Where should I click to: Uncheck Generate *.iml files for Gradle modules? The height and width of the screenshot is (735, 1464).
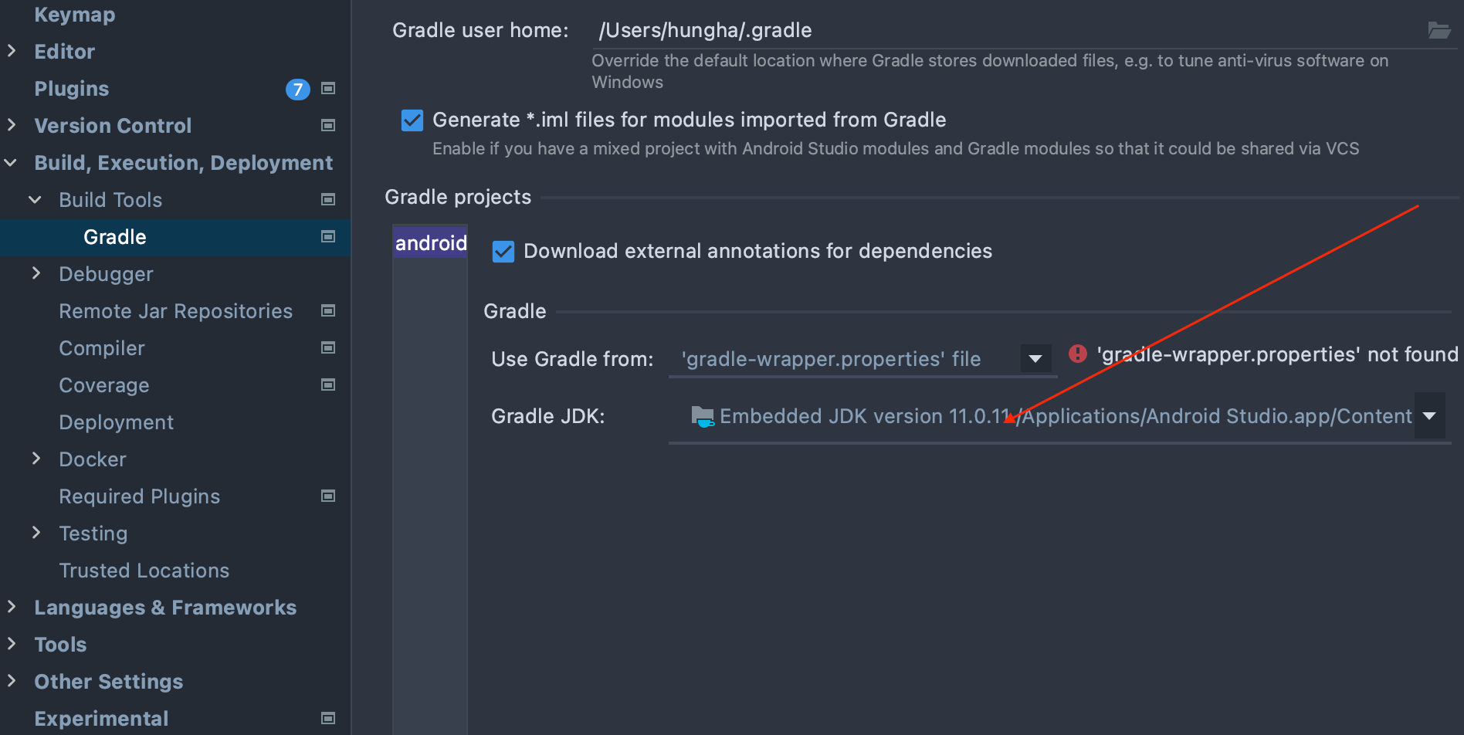coord(412,120)
